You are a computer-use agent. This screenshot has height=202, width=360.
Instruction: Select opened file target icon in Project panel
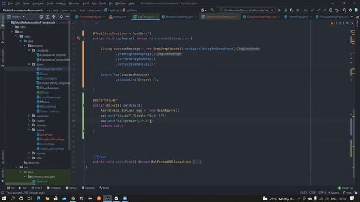41,17
